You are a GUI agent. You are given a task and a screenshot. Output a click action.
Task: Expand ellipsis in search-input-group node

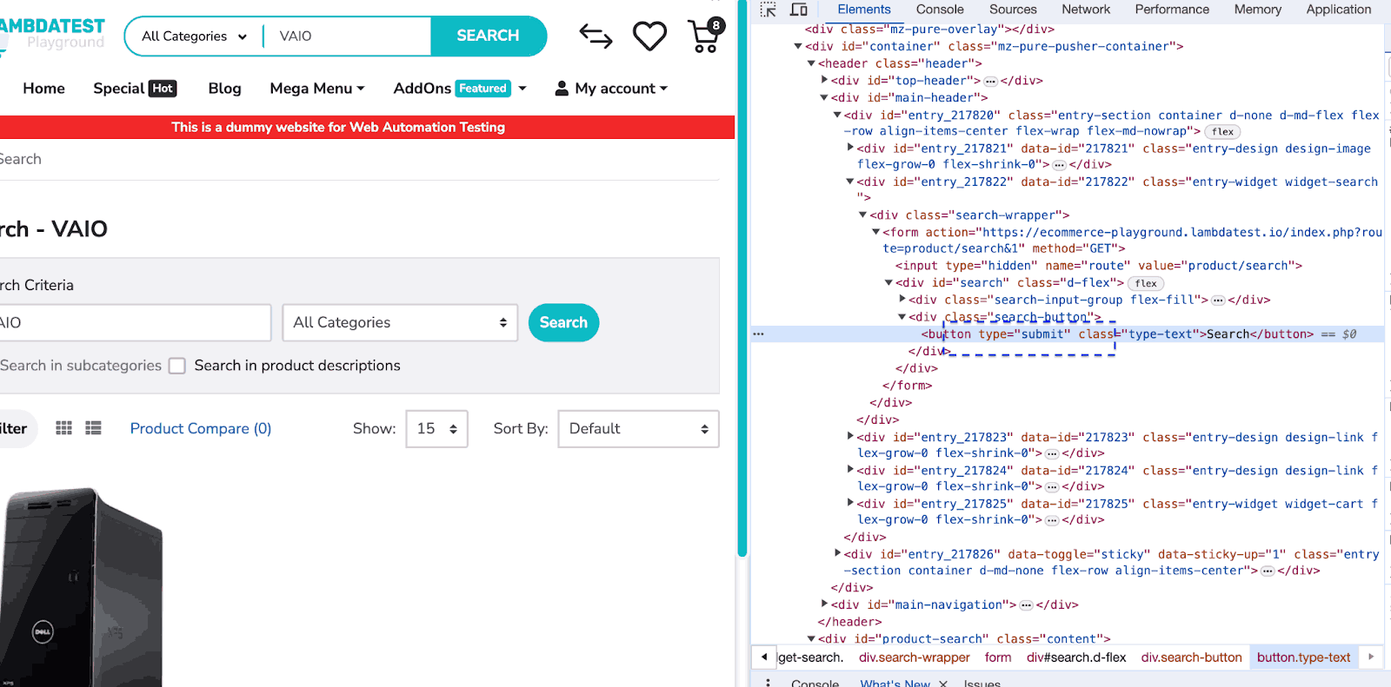(1218, 301)
